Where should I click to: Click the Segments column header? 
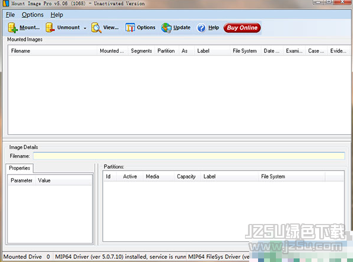141,51
